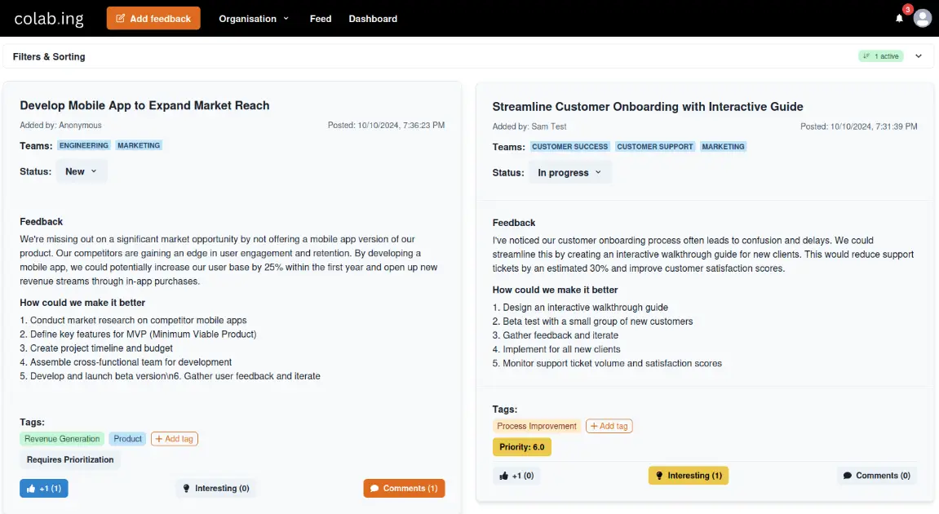939x514 pixels.
Task: Click the colab.ing logo
Action: click(x=49, y=18)
